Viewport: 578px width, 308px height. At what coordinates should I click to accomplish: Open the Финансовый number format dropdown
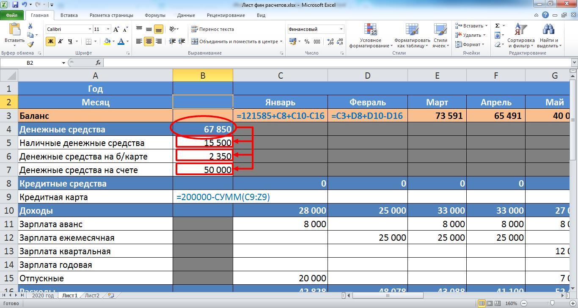pos(341,29)
